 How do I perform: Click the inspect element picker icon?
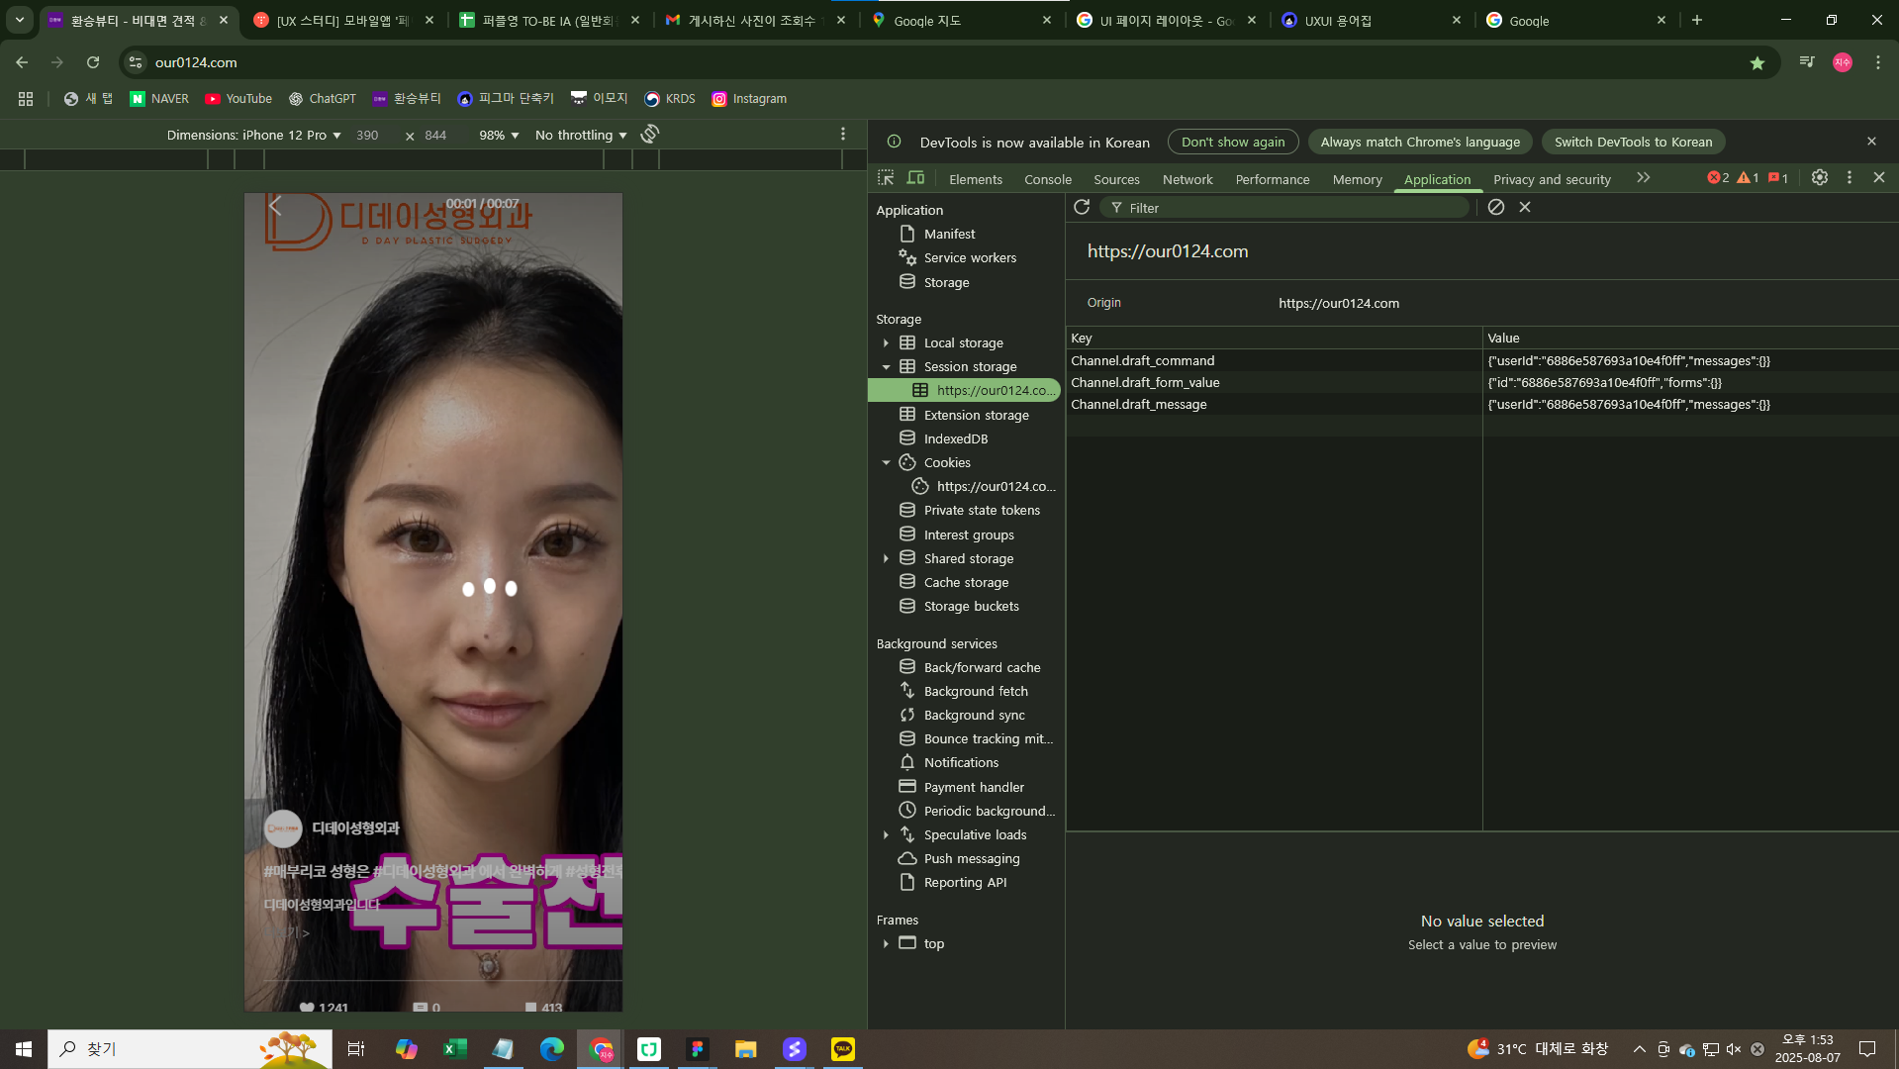point(886,178)
